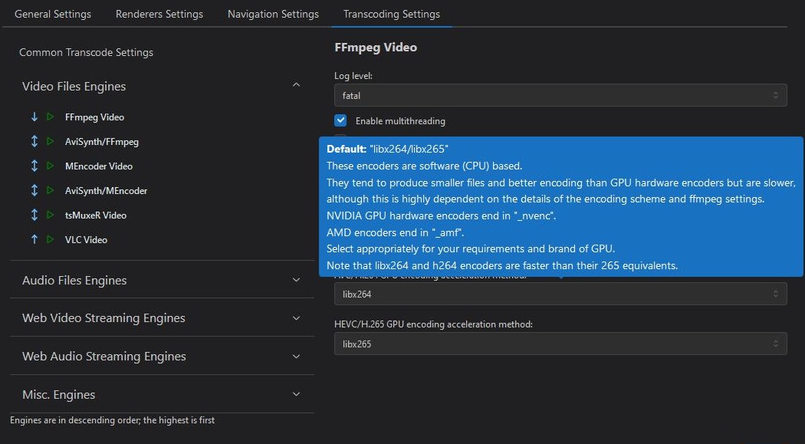805x444 pixels.
Task: Move VLC Video engine up with arrow icon
Action: click(34, 239)
